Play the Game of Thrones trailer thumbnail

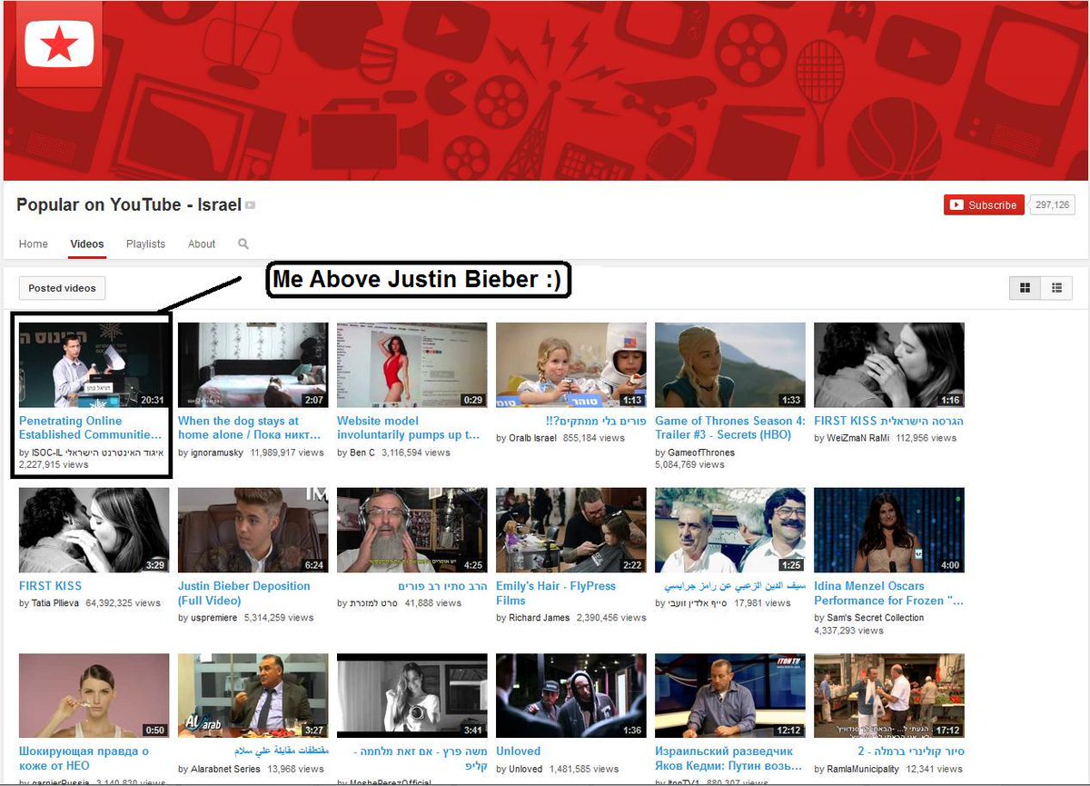tap(730, 365)
